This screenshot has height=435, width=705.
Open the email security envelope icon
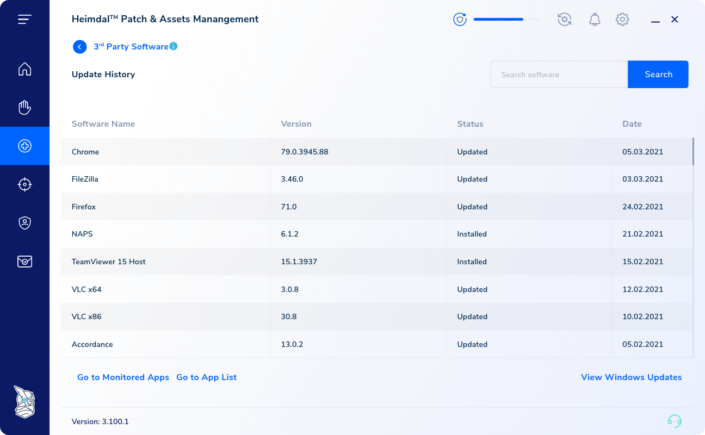click(24, 262)
